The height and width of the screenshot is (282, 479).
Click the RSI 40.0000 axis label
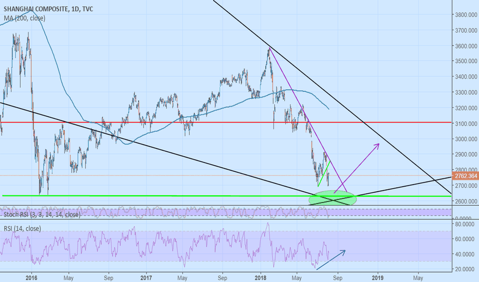click(x=466, y=254)
